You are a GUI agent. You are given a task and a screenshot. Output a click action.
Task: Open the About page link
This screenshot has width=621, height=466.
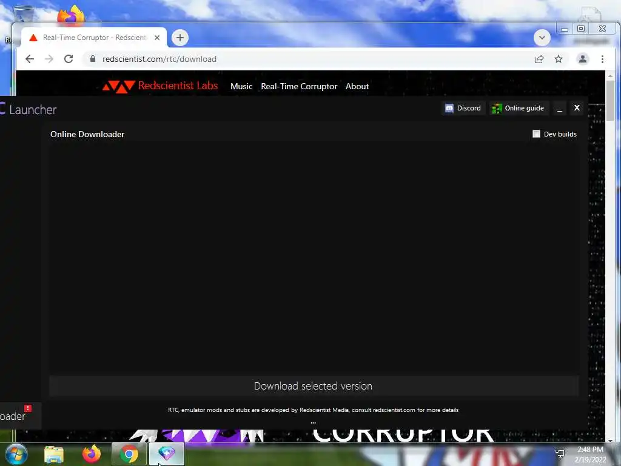[x=357, y=86]
